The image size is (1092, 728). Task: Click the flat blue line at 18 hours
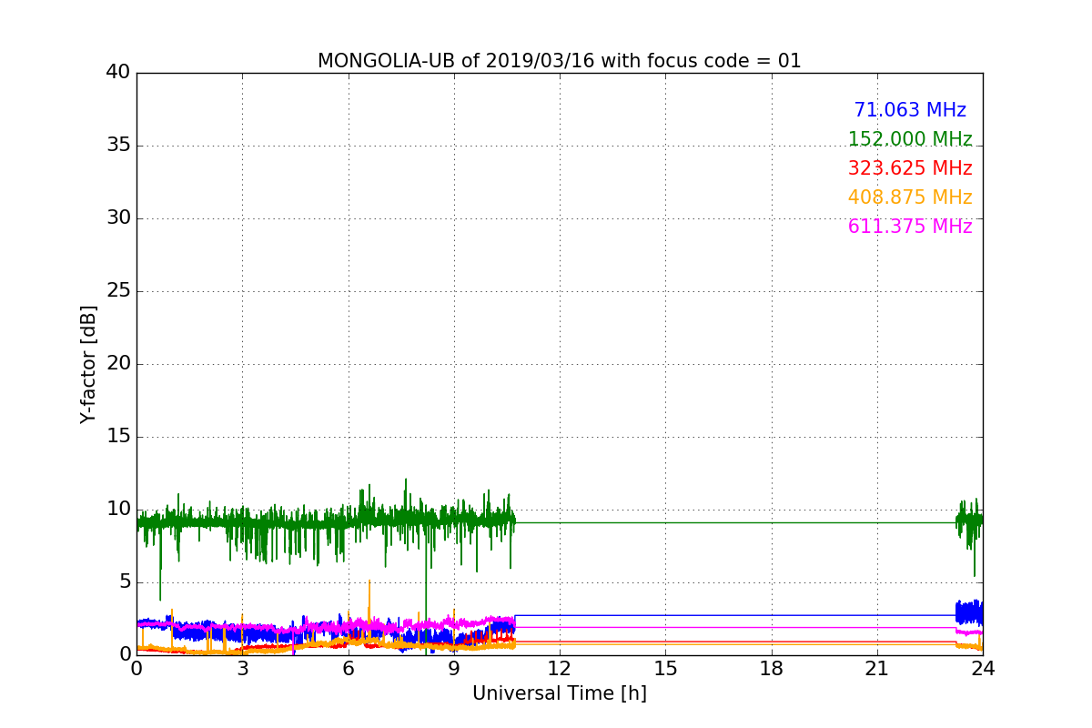(x=772, y=615)
